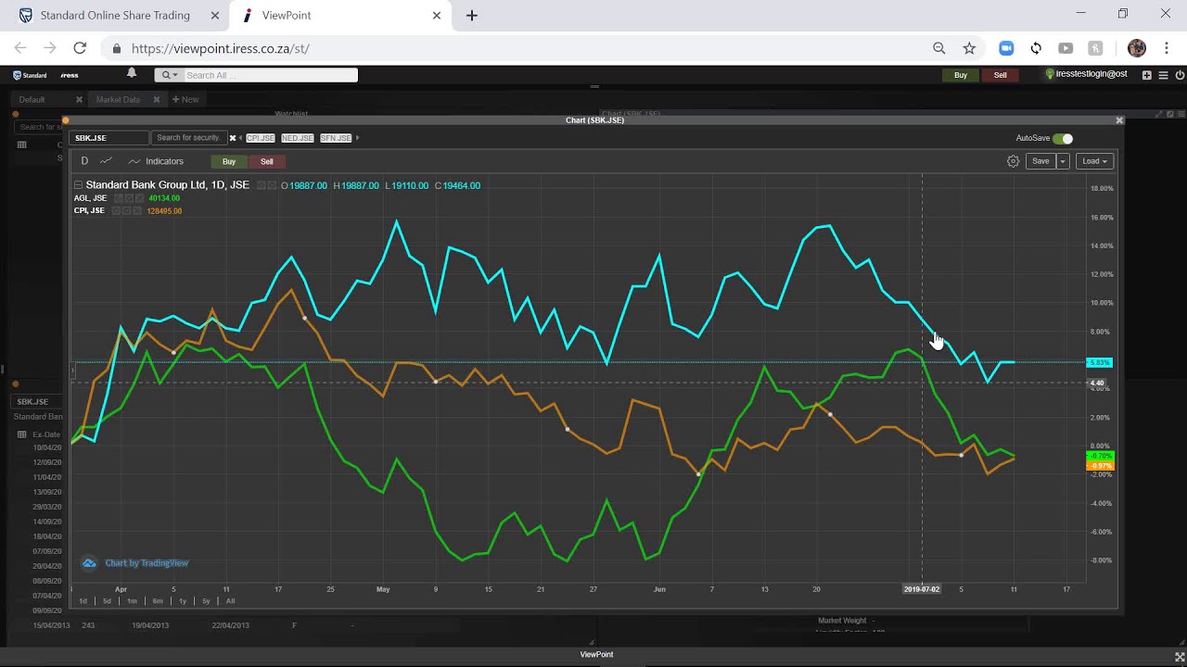Click the add widget plus icon
The width and height of the screenshot is (1187, 667).
[1147, 75]
